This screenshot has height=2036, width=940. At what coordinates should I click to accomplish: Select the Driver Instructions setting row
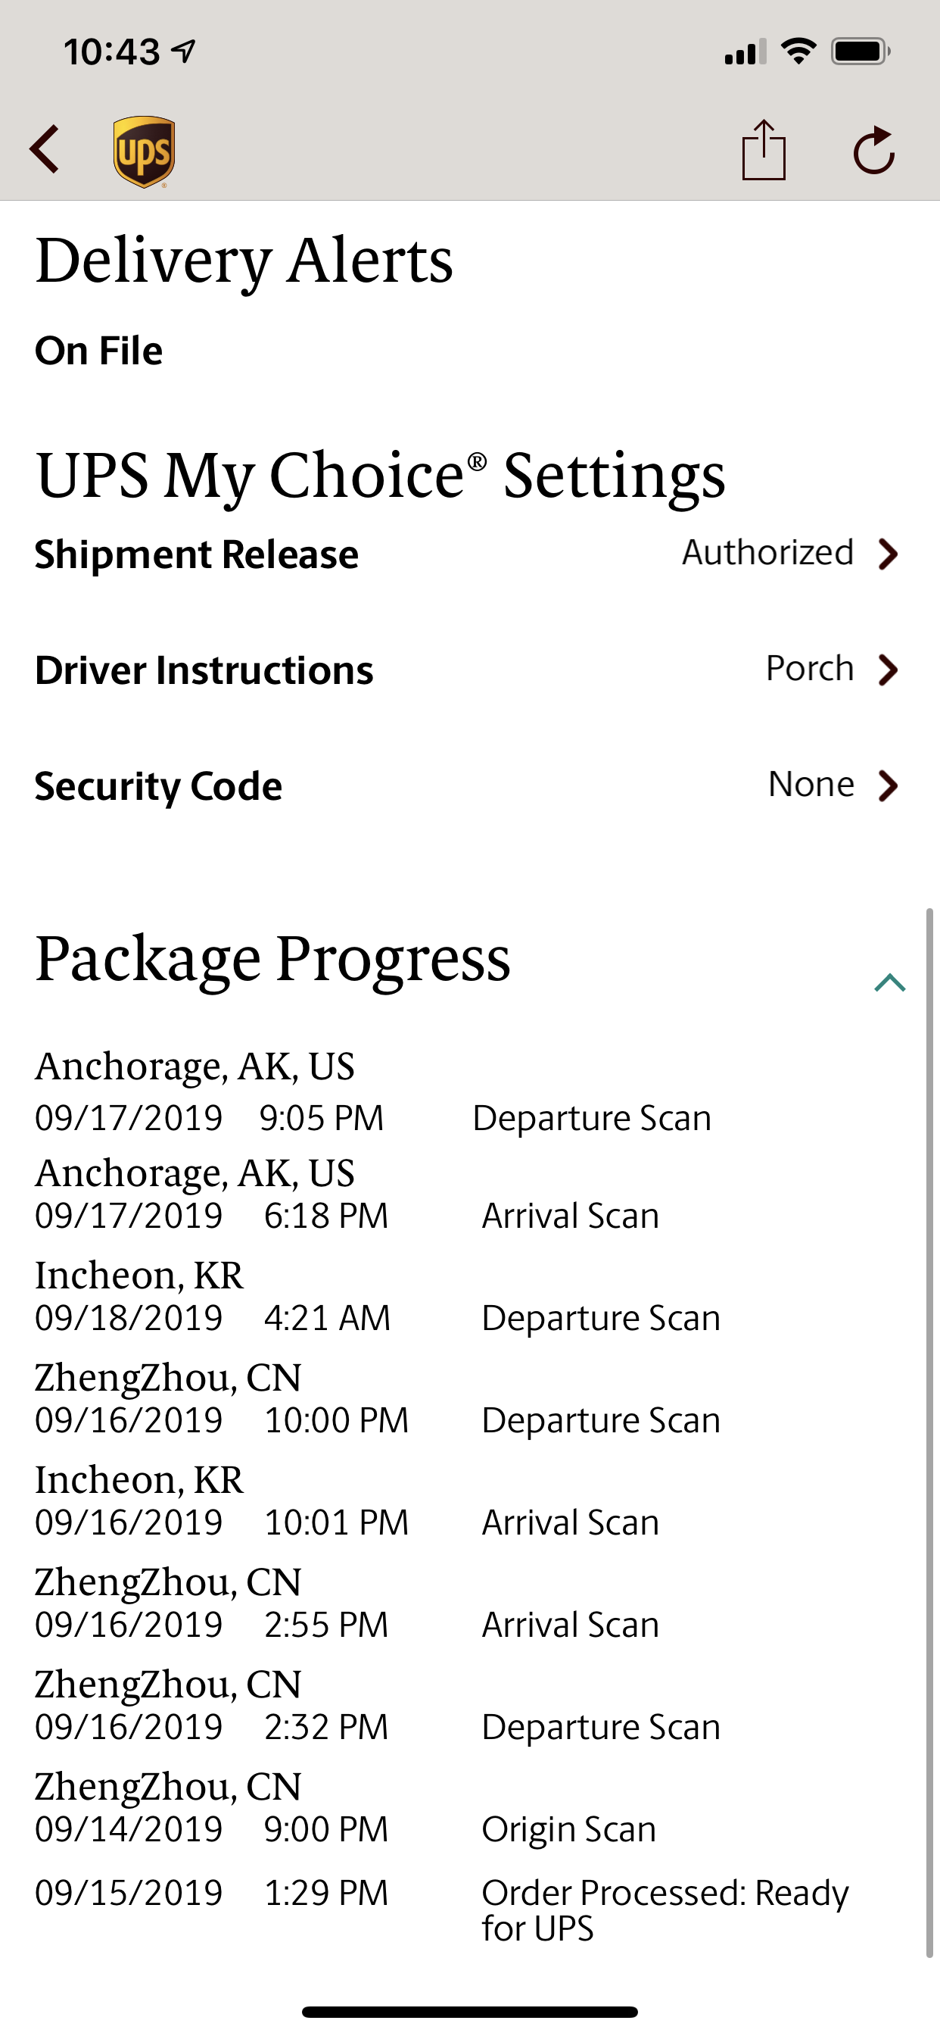[468, 670]
